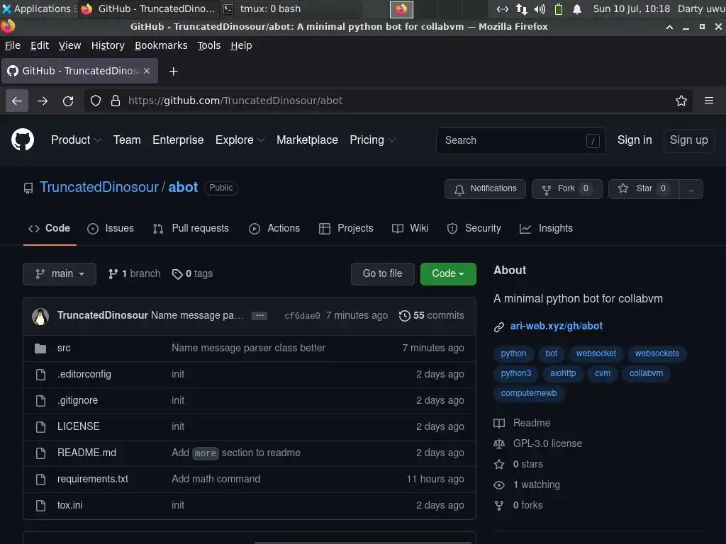The width and height of the screenshot is (726, 544).
Task: Expand commit message with the ellipsis button
Action: coord(259,315)
